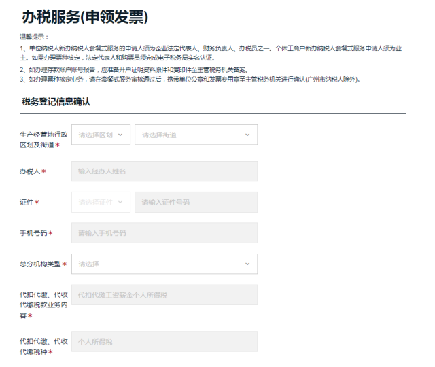Click the 代扣代缴、代收代缴税款业务内容 label
The image size is (435, 367).
tap(43, 305)
